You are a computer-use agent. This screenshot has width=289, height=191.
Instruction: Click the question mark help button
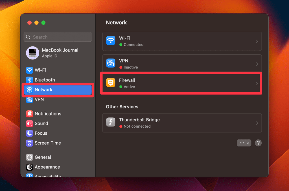click(x=258, y=143)
